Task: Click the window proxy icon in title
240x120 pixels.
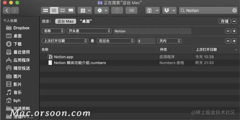Action: click(x=100, y=2)
